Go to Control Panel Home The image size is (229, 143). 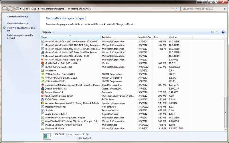(x=17, y=17)
